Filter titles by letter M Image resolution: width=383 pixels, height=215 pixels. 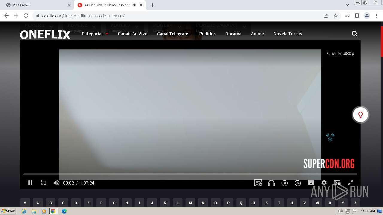(x=190, y=203)
